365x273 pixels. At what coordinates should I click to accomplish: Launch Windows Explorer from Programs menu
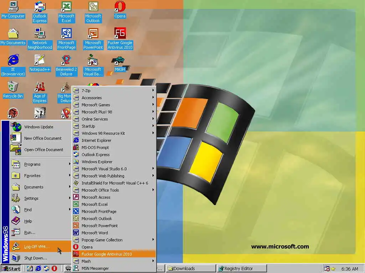(x=114, y=162)
